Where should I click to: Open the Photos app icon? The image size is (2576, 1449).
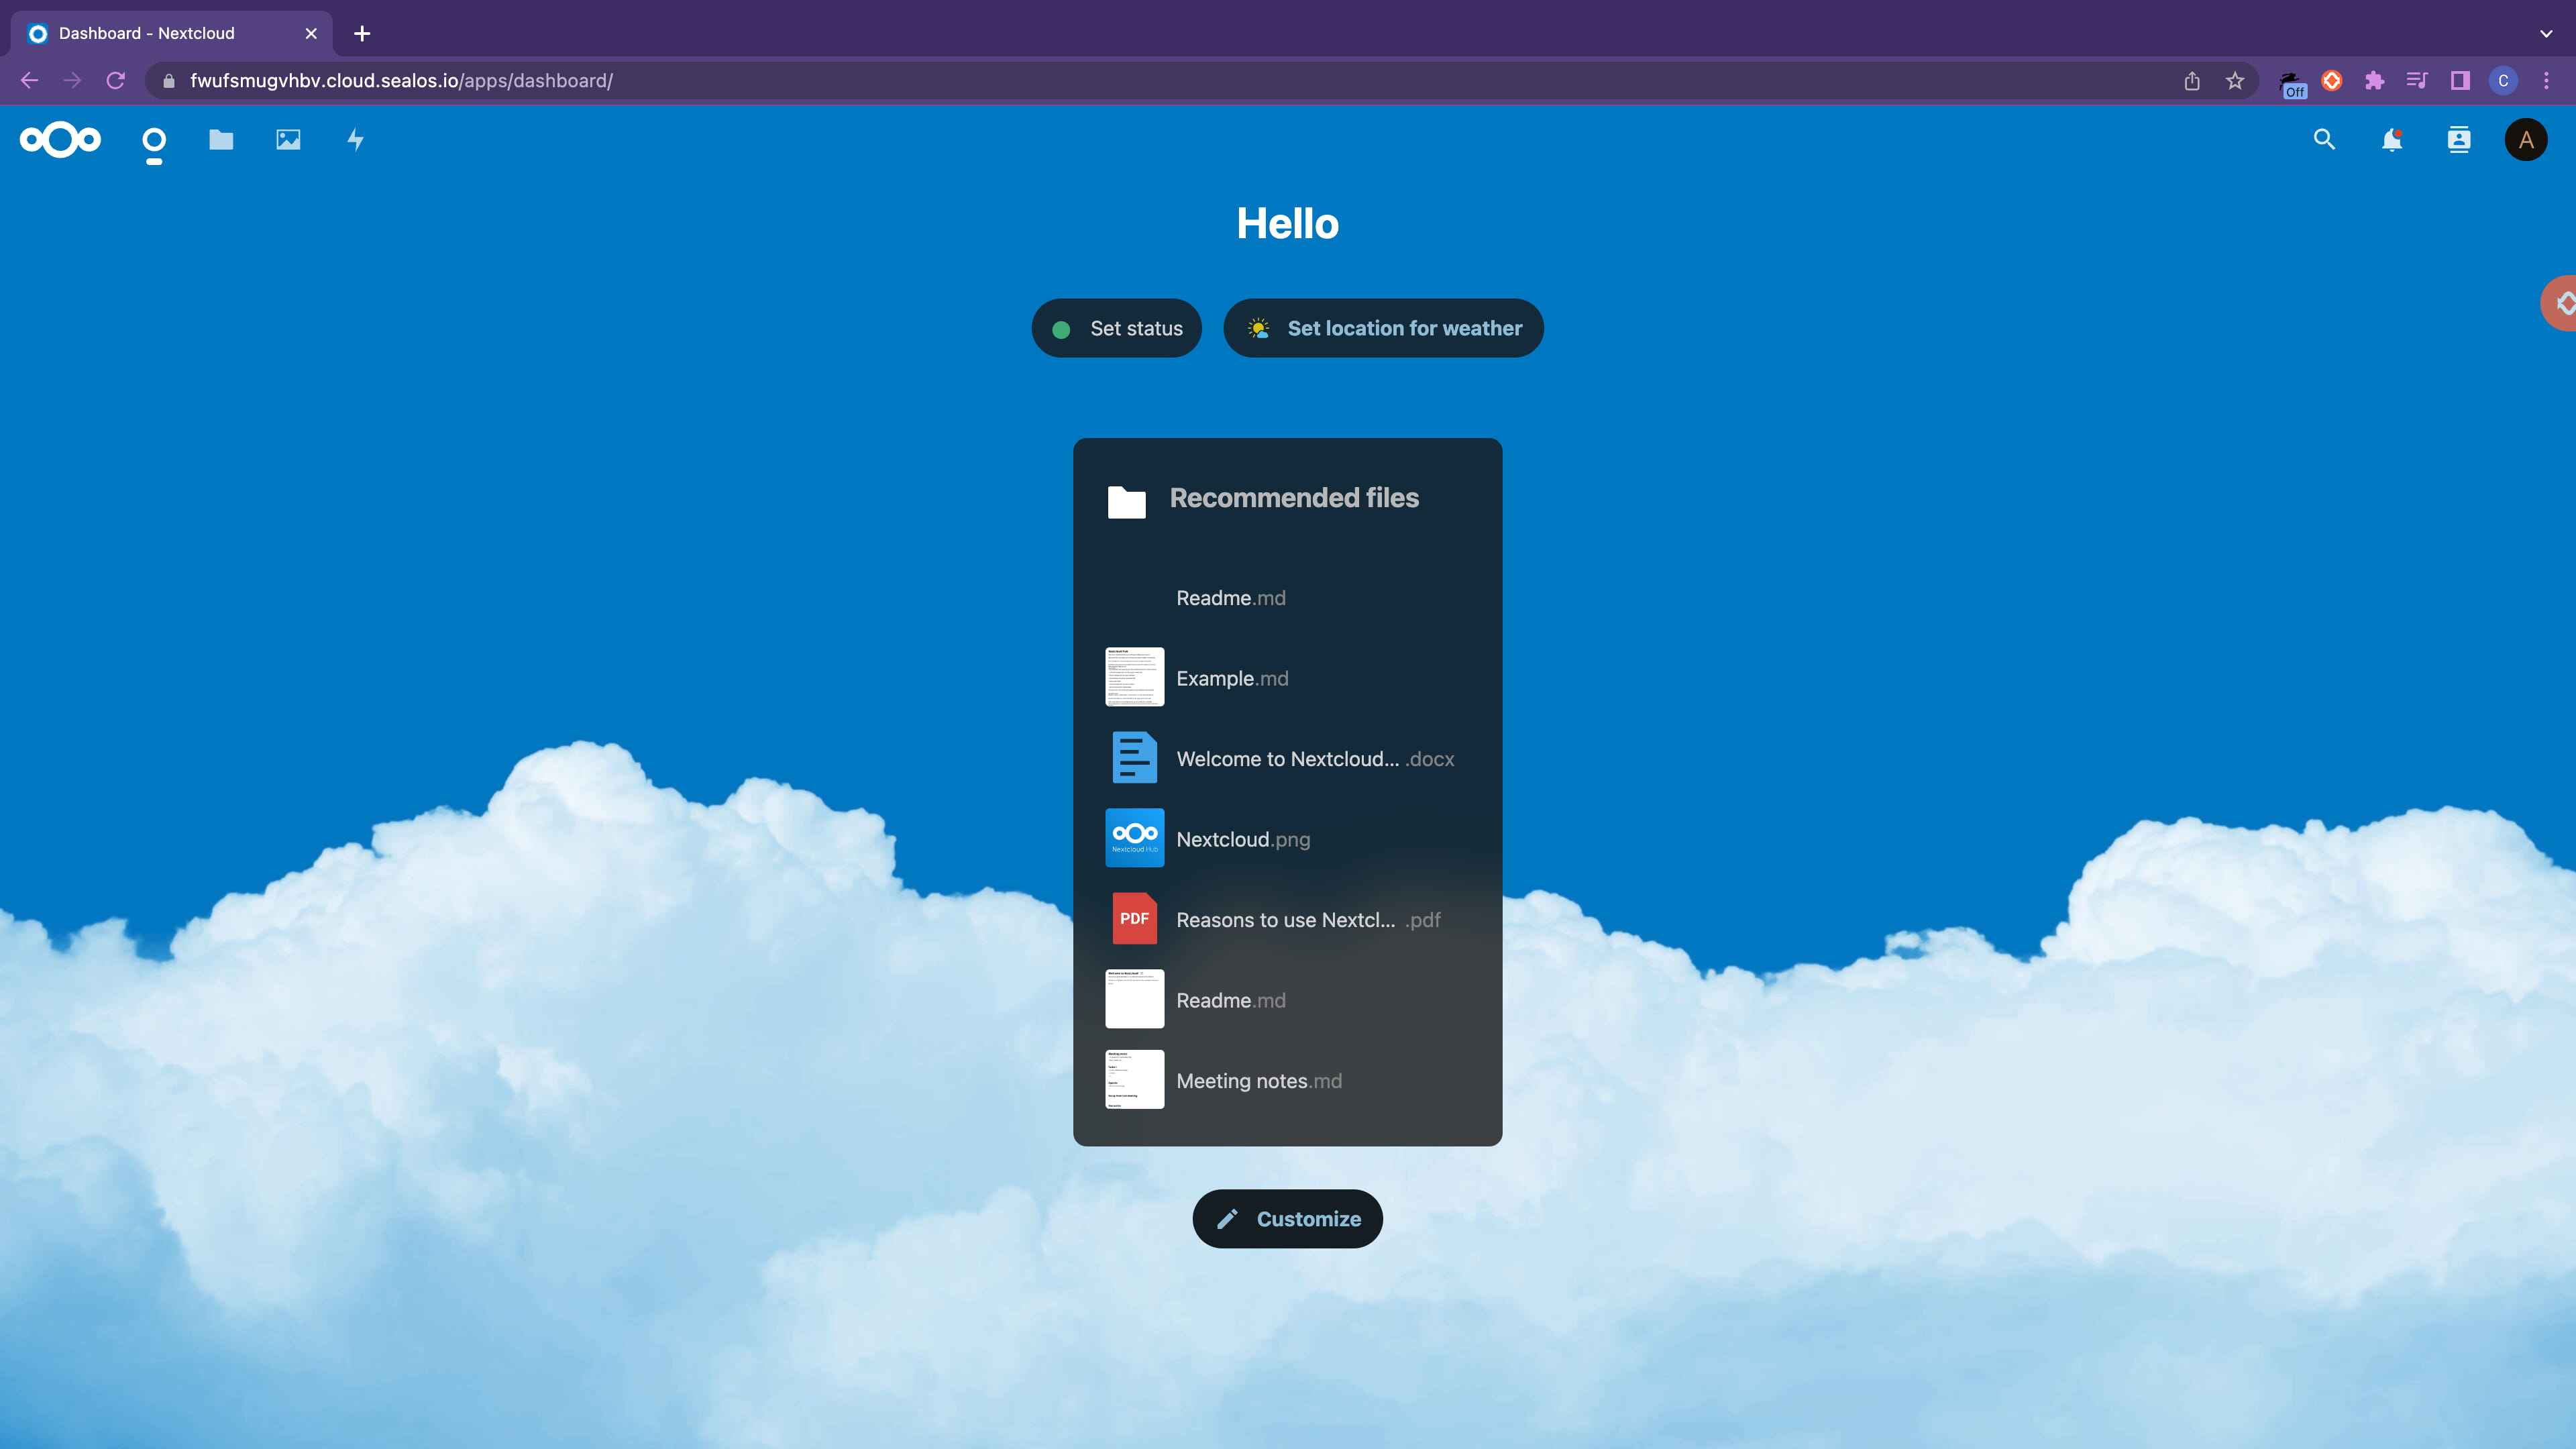tap(288, 140)
